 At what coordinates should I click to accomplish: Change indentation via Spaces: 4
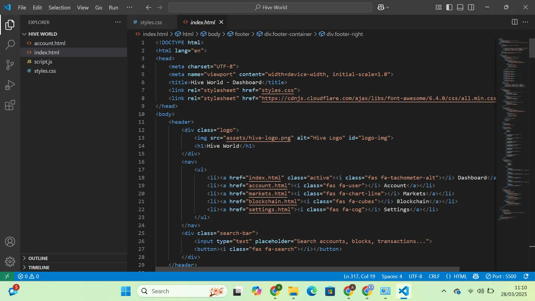click(x=392, y=276)
